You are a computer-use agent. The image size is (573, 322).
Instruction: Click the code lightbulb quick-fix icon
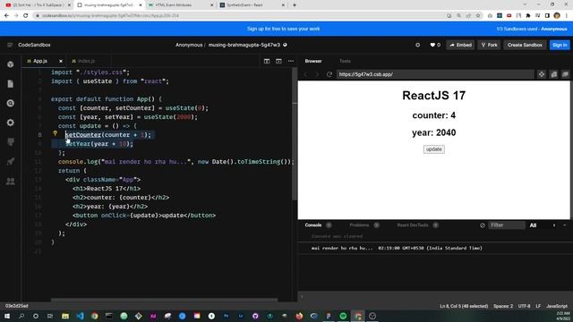56,134
